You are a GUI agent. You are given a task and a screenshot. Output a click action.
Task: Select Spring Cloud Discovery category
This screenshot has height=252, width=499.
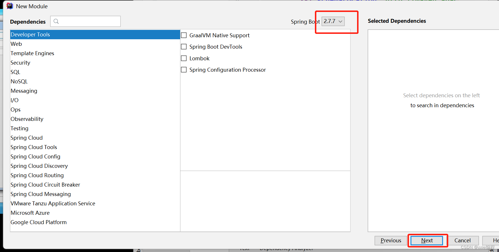point(95,166)
